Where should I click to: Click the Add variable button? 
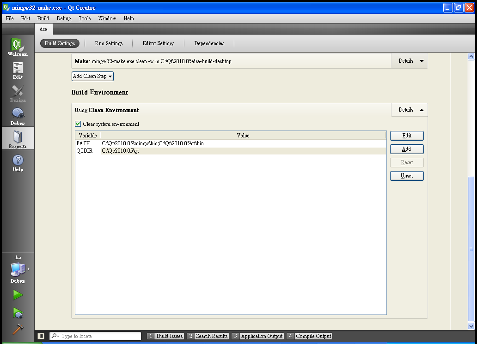407,149
